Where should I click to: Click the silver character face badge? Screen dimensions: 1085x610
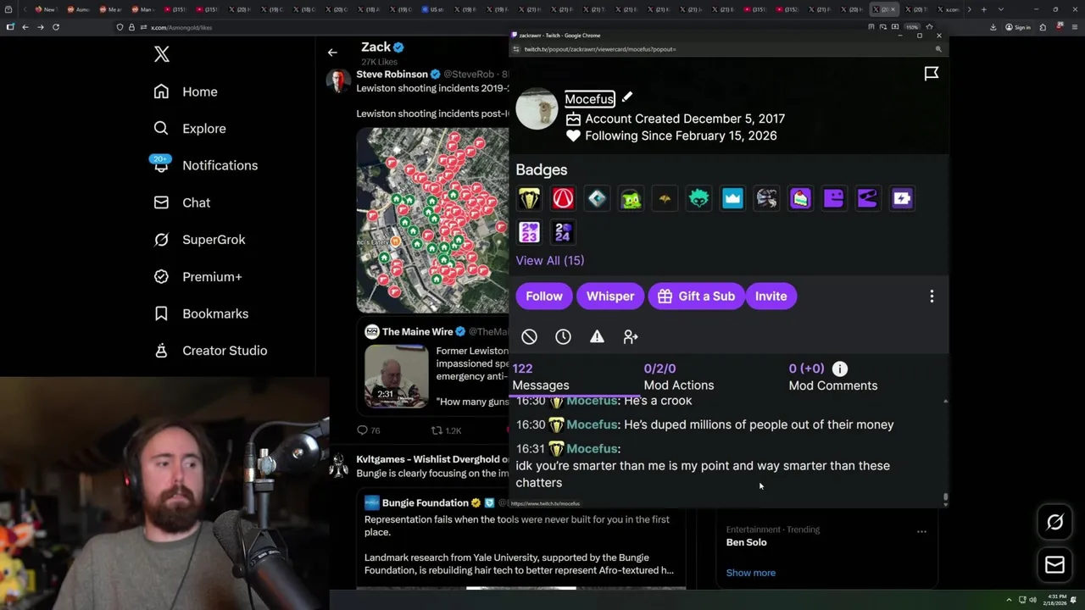tap(766, 198)
